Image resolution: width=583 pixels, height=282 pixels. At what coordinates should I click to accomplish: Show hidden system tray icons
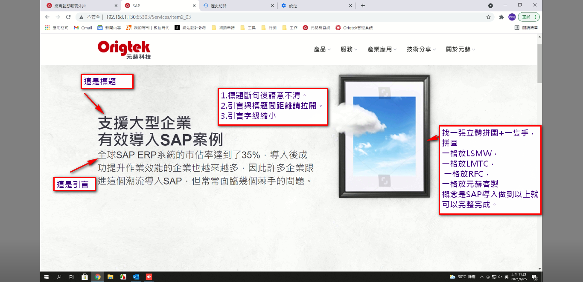482,277
